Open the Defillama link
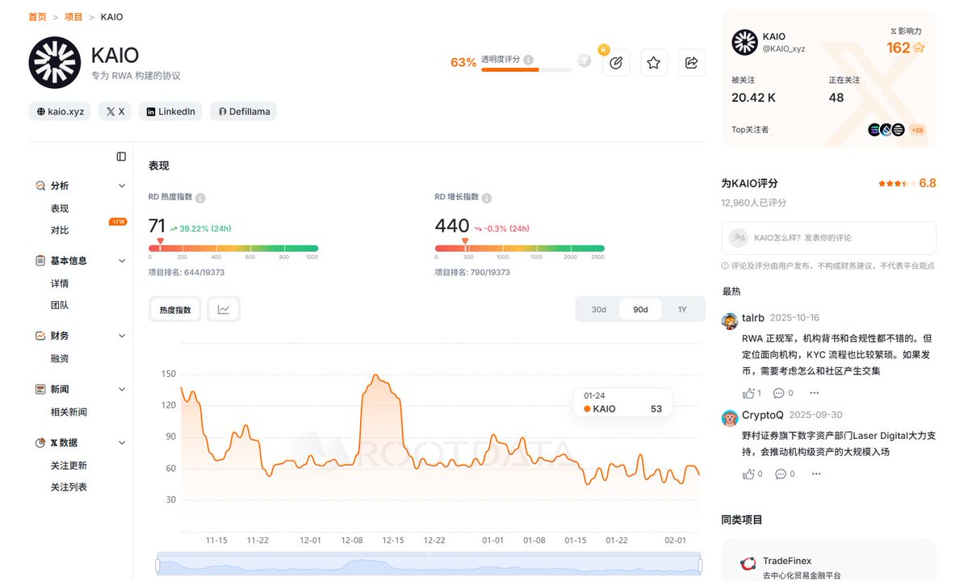This screenshot has height=581, width=968. (243, 111)
